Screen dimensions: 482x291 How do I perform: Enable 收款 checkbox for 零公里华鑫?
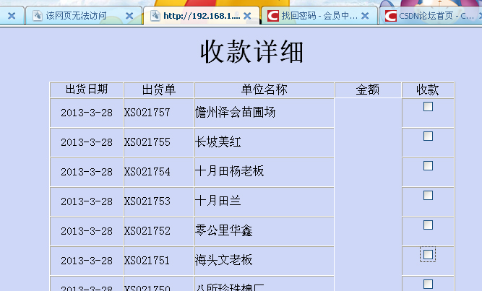[x=429, y=225]
